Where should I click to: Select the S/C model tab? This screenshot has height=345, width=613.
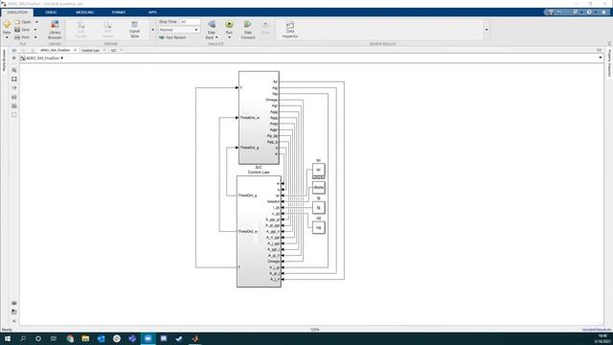tap(113, 51)
